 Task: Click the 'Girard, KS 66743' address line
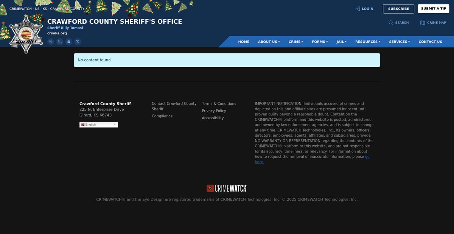click(95, 115)
